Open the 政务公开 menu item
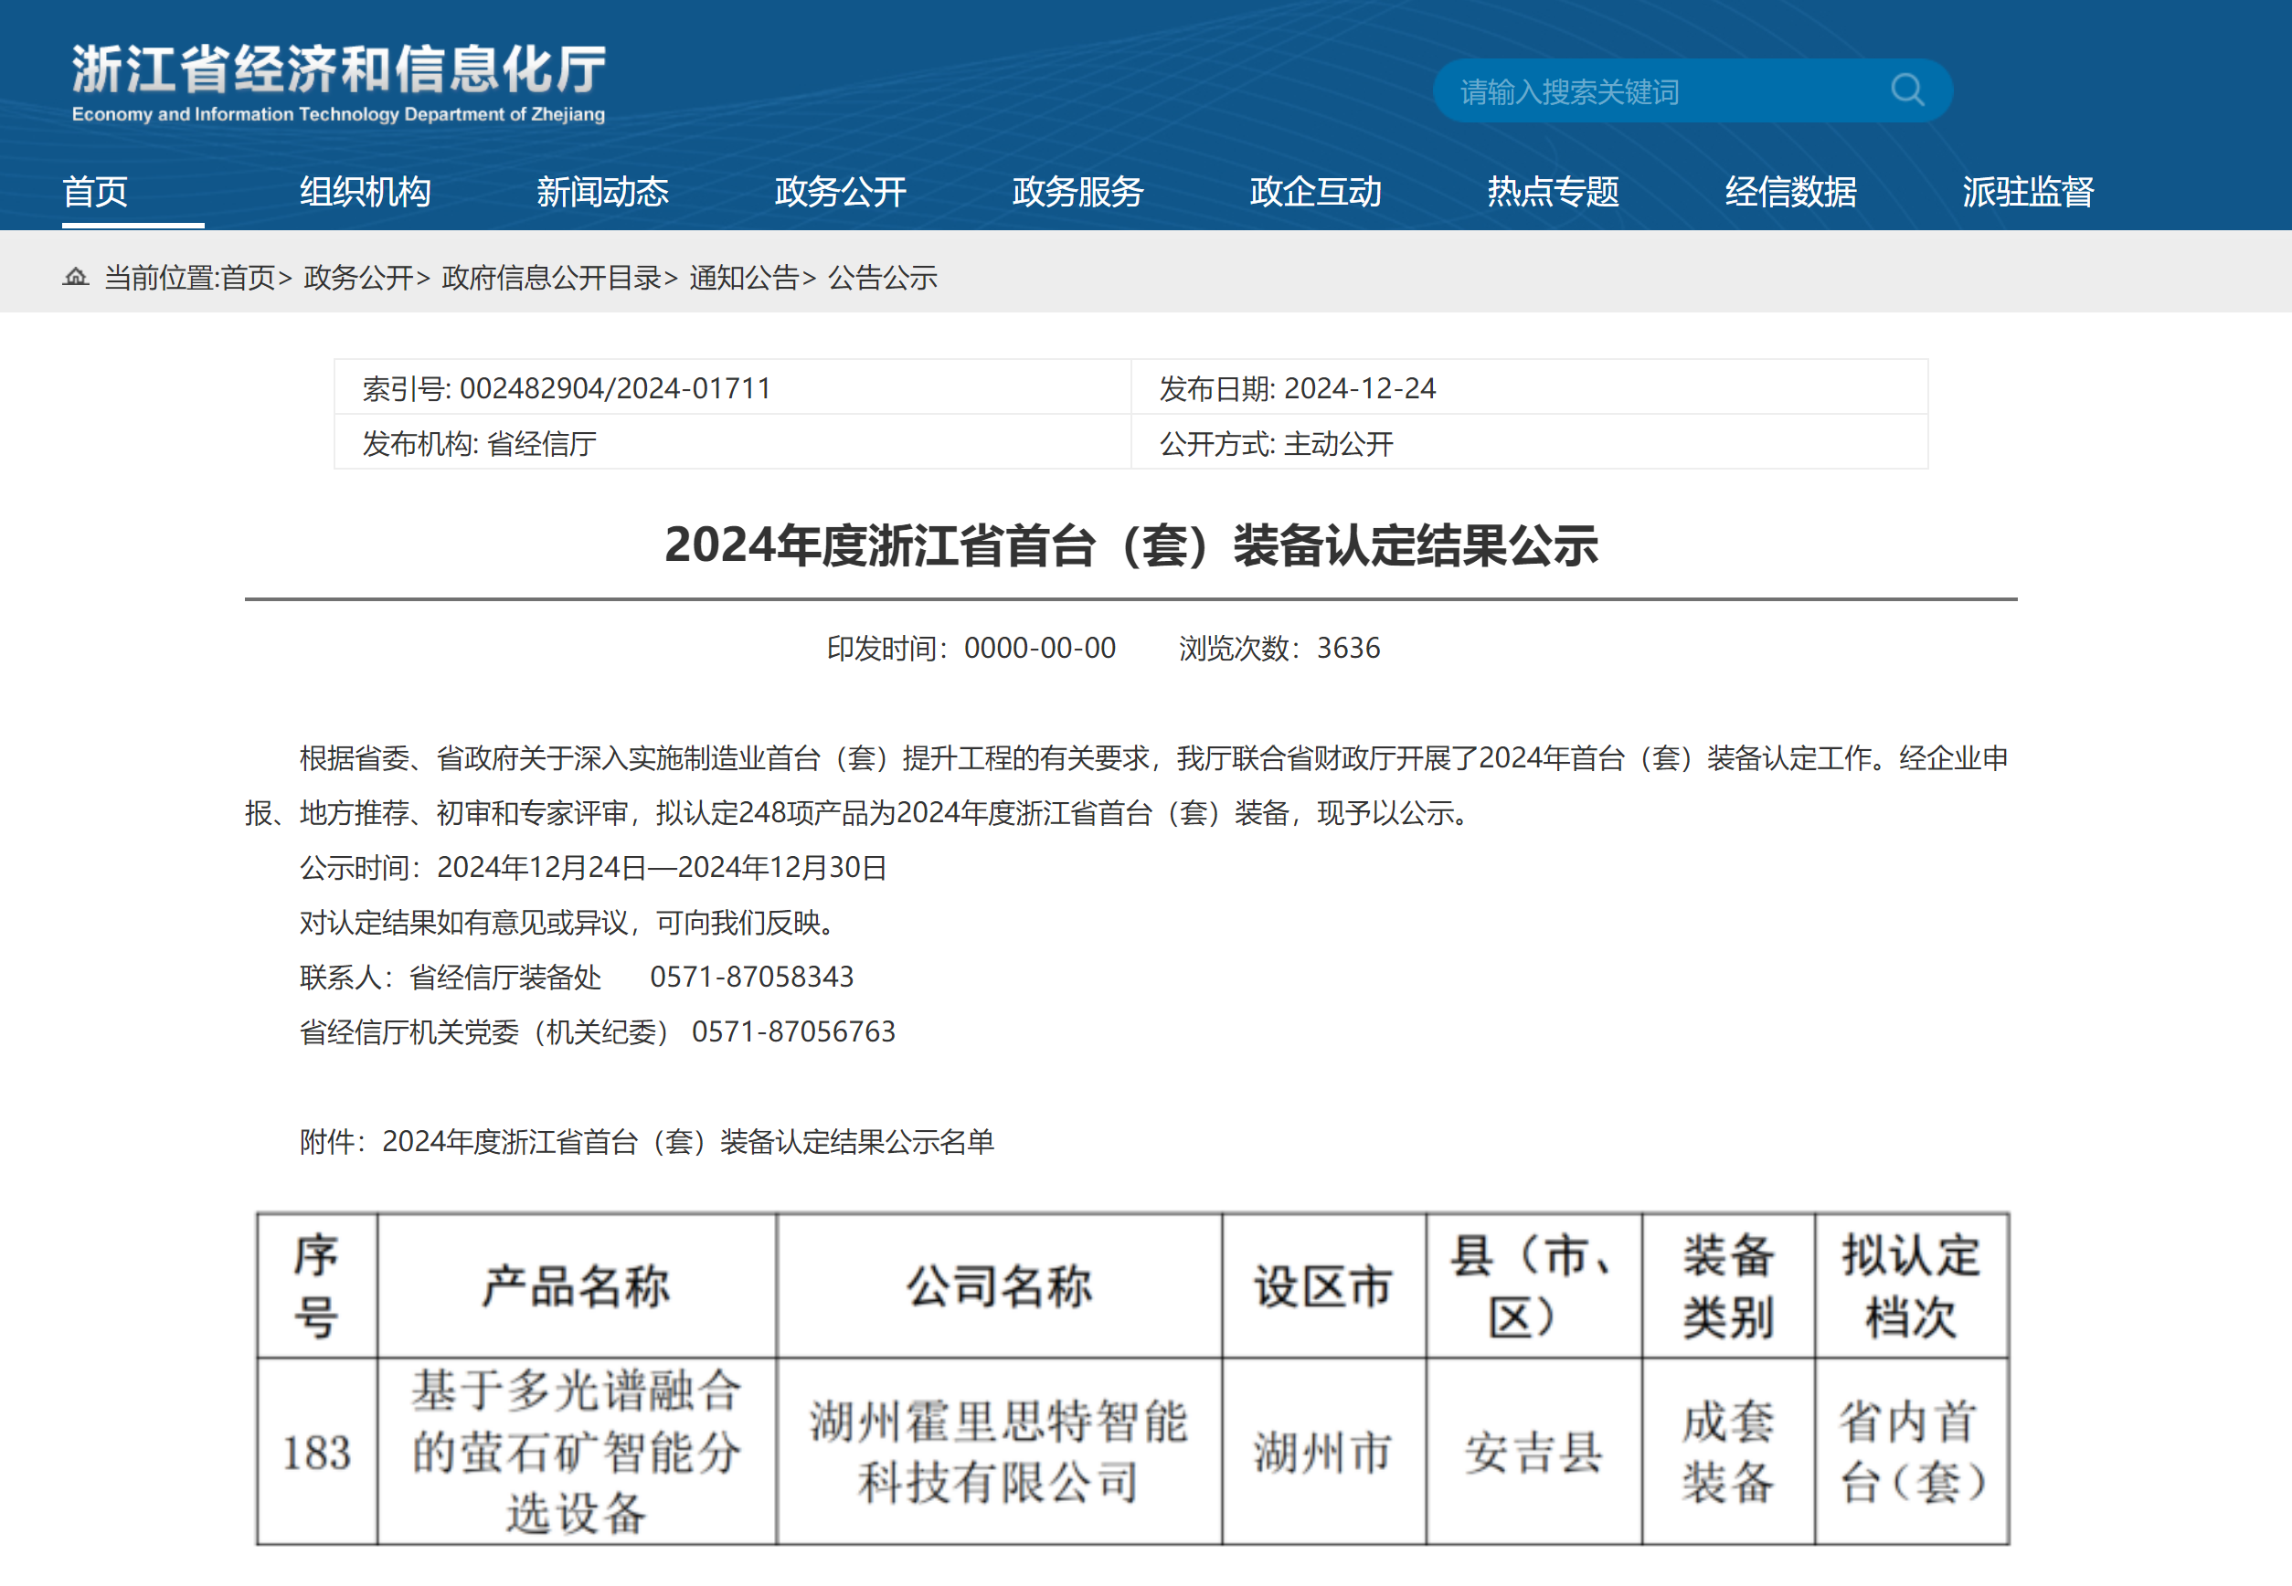This screenshot has height=1586, width=2292. [x=840, y=191]
